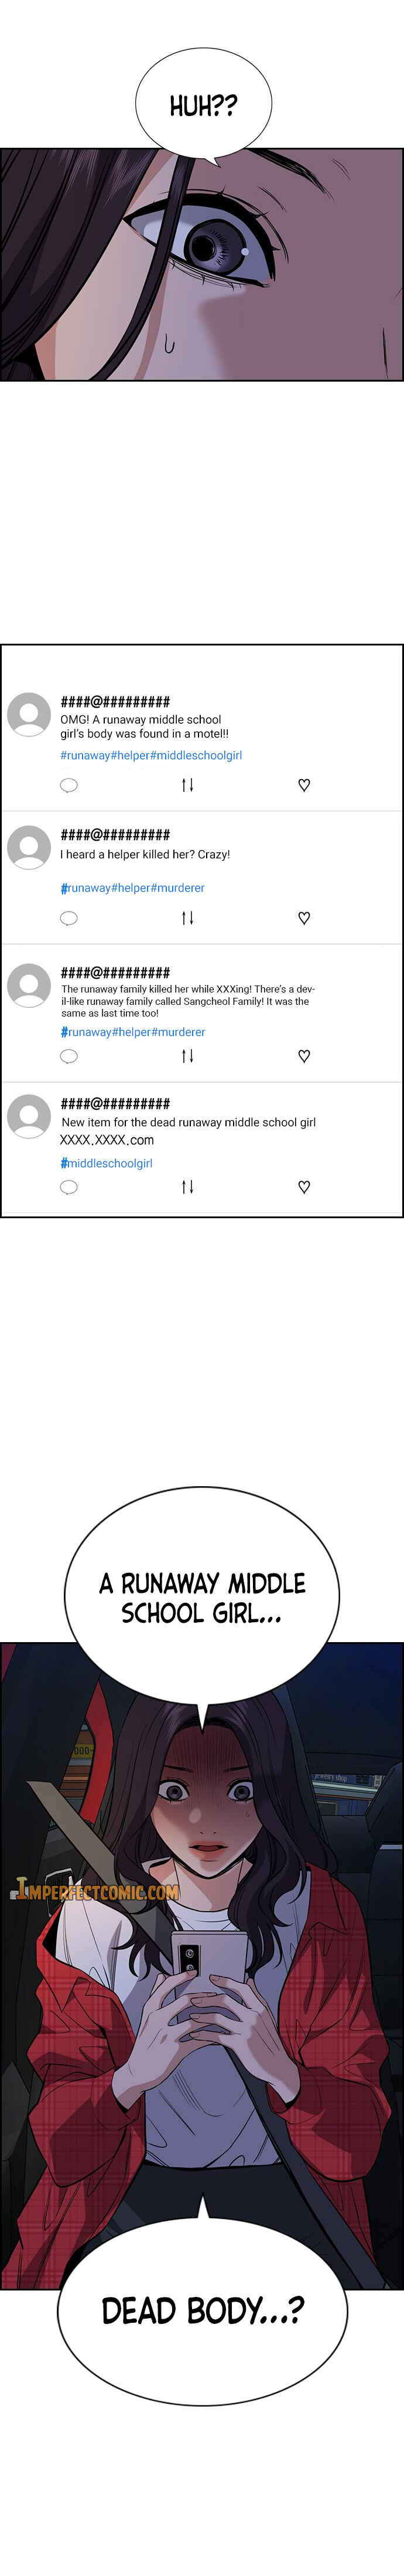404x2576 pixels.
Task: Click reply bubble icon on first post
Action: pyautogui.click(x=69, y=785)
